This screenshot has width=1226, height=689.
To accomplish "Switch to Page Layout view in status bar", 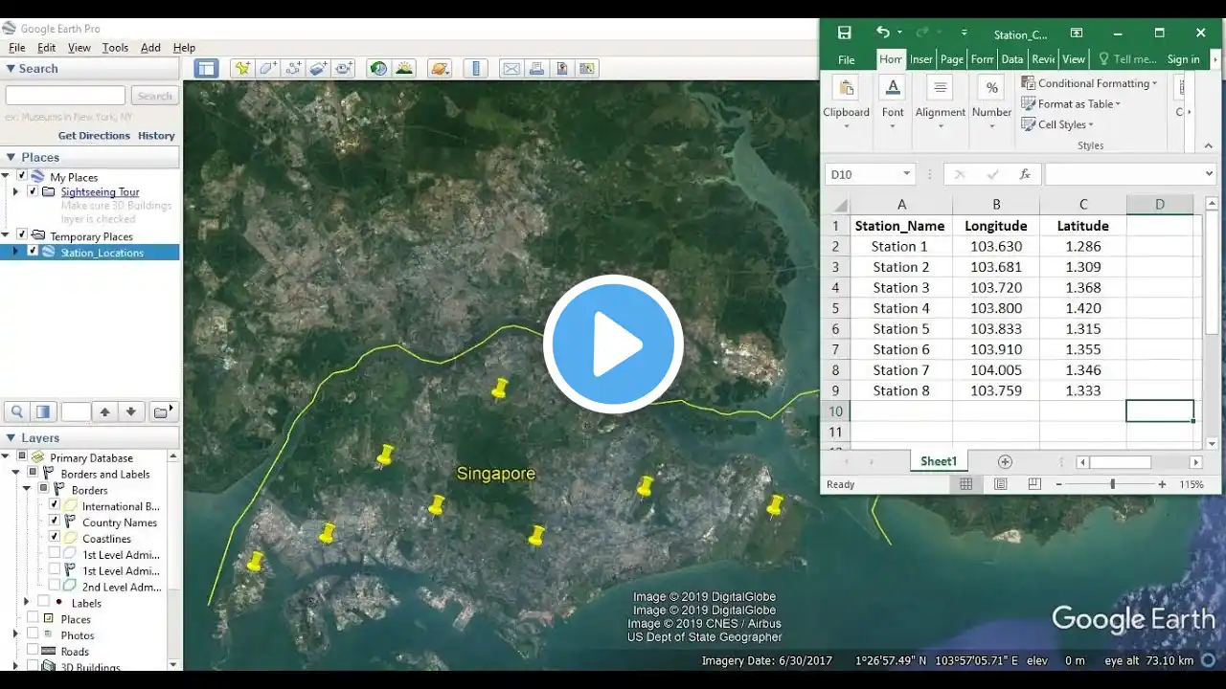I will pos(1000,484).
